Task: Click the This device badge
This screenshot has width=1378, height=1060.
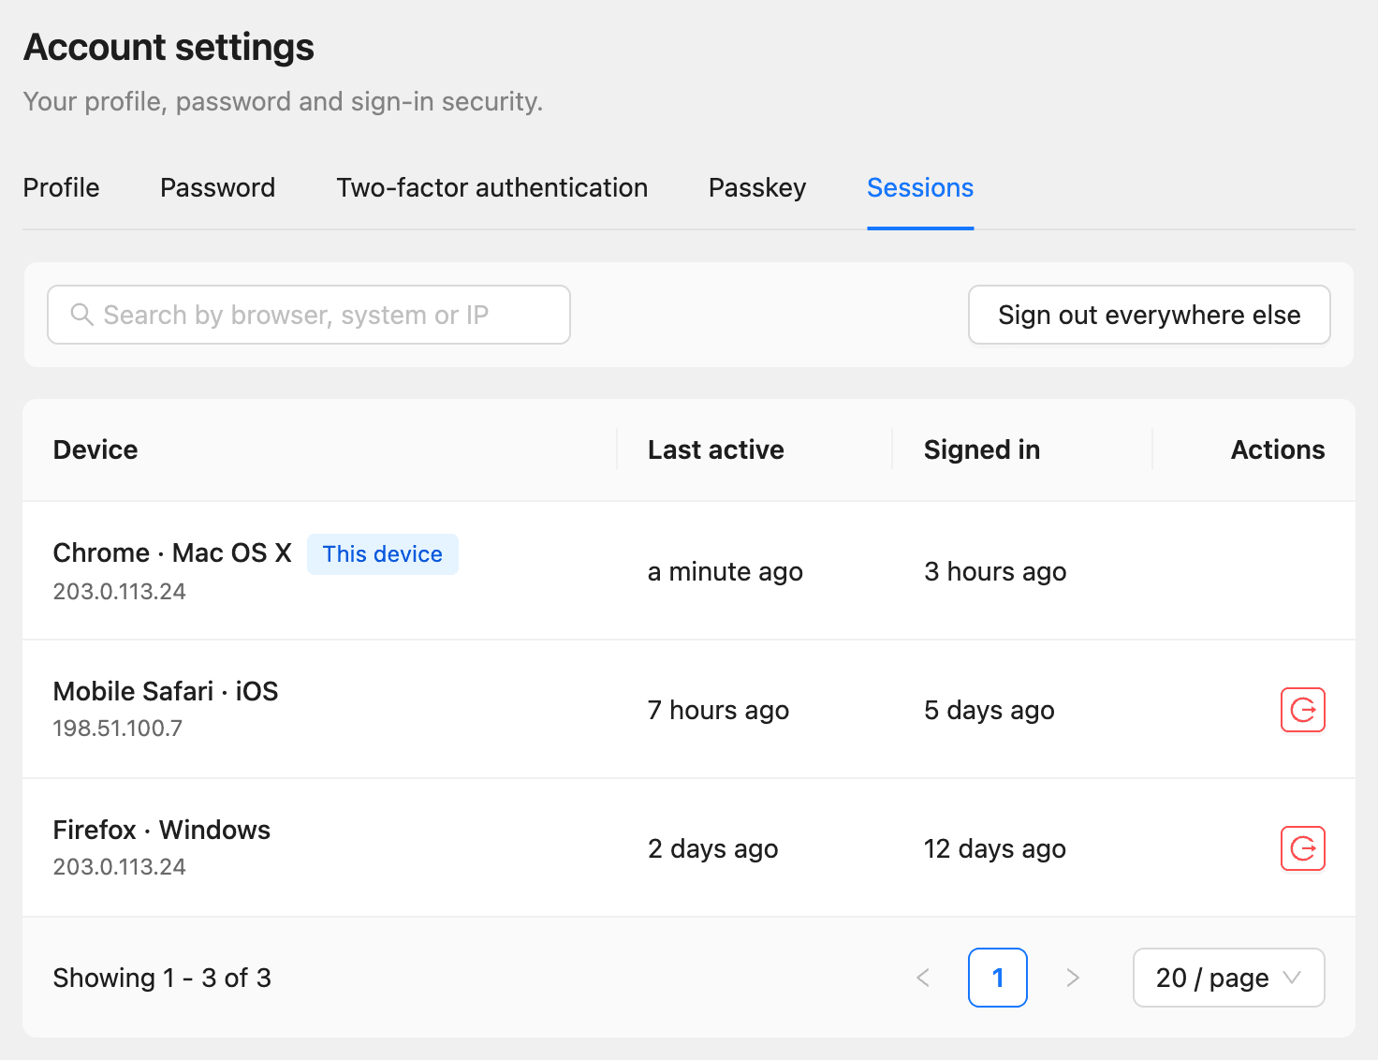Action: 383,554
